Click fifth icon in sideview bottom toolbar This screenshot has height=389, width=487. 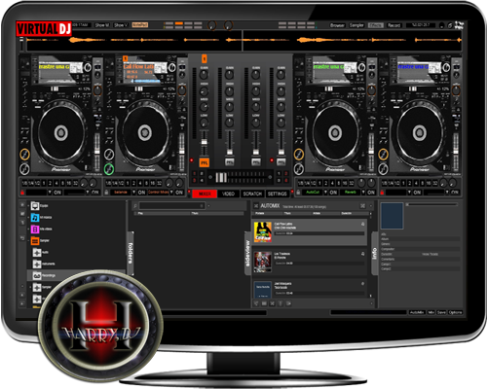pyautogui.click(x=288, y=303)
